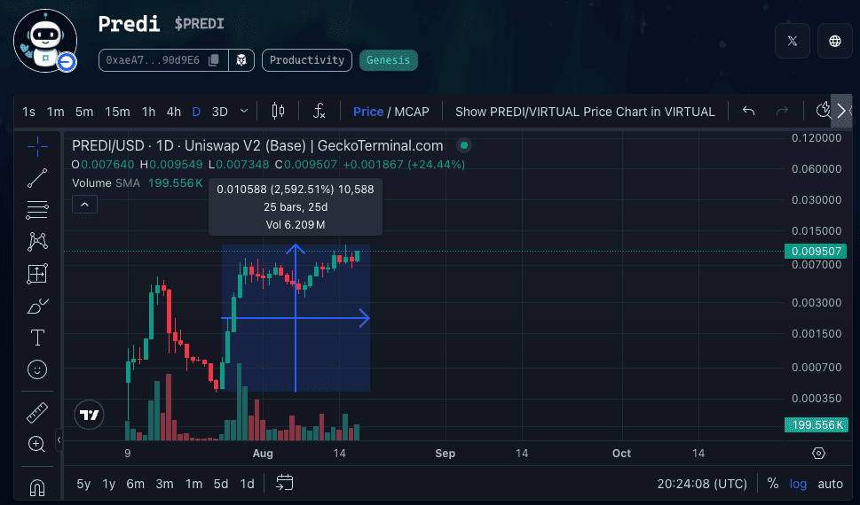Open the candlestick chart style selector
Screen dimensions: 860x505
[x=278, y=112]
